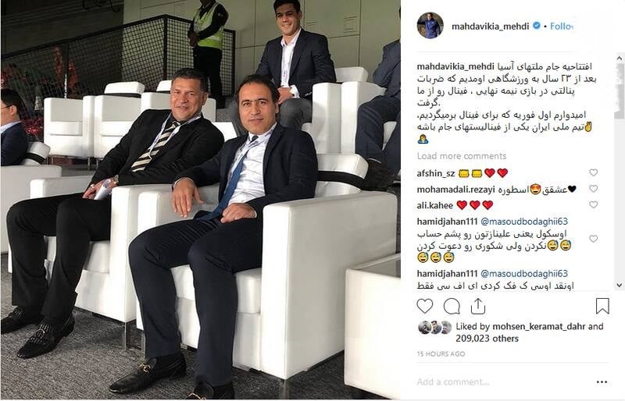The width and height of the screenshot is (625, 401).
Task: Open mahdavikia_mehdi profile avatar
Action: click(430, 26)
